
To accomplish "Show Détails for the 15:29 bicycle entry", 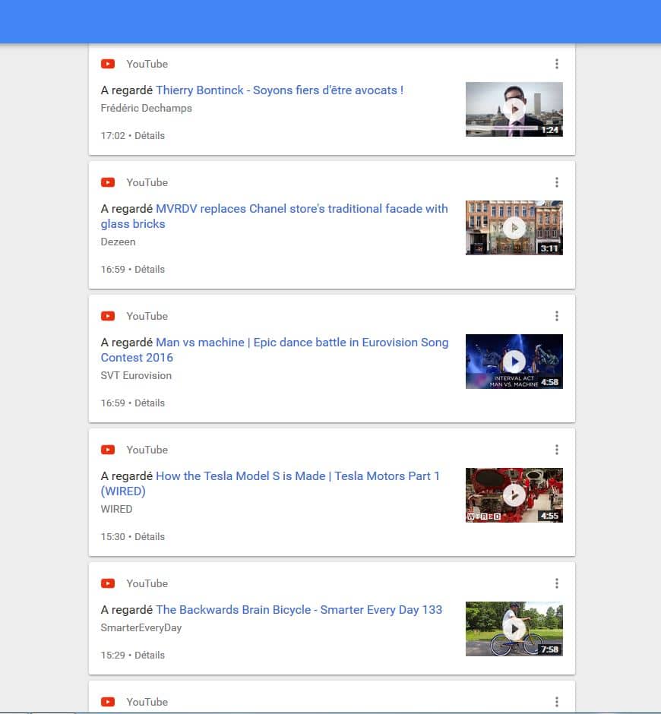I will pyautogui.click(x=150, y=656).
